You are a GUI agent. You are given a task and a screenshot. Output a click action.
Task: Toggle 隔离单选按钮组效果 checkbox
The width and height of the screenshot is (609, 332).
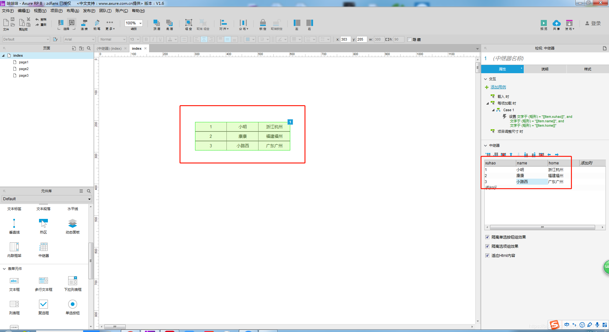click(x=488, y=237)
